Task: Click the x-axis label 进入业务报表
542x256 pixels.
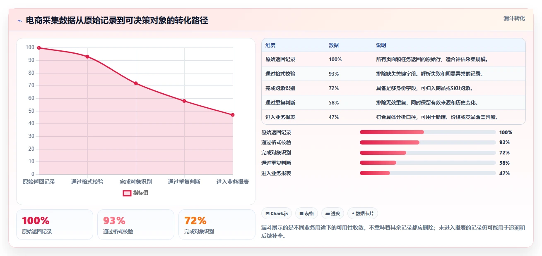Action: 233,182
